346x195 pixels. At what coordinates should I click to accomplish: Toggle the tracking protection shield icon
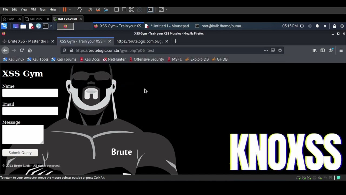coord(64,50)
